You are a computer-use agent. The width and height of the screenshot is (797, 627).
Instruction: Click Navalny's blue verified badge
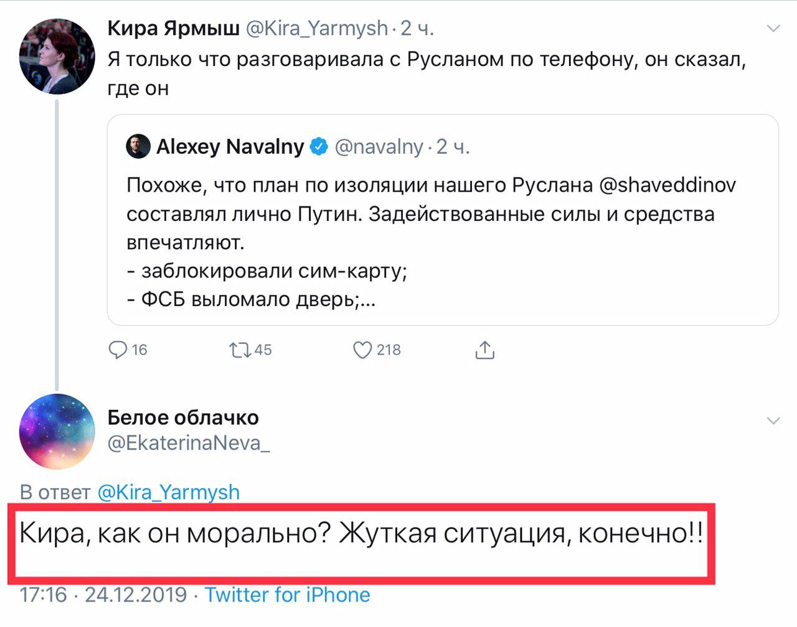(319, 147)
